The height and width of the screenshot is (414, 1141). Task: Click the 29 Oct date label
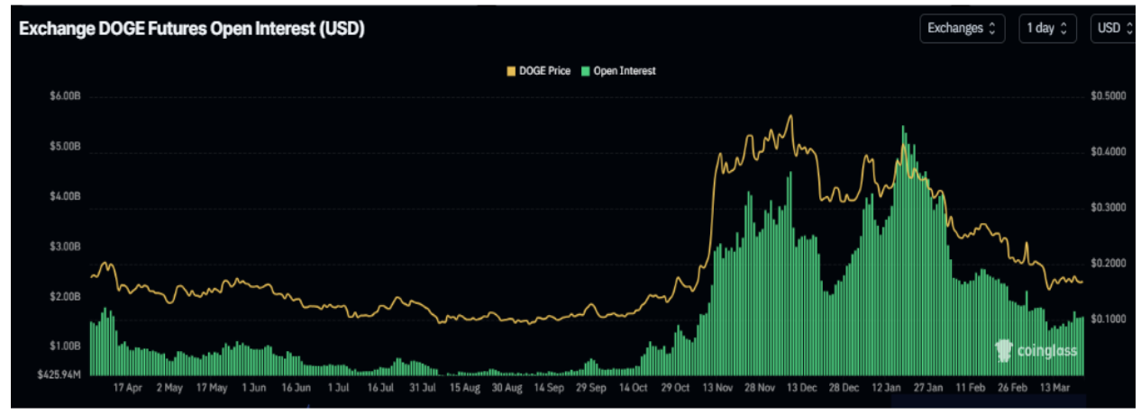tap(675, 388)
